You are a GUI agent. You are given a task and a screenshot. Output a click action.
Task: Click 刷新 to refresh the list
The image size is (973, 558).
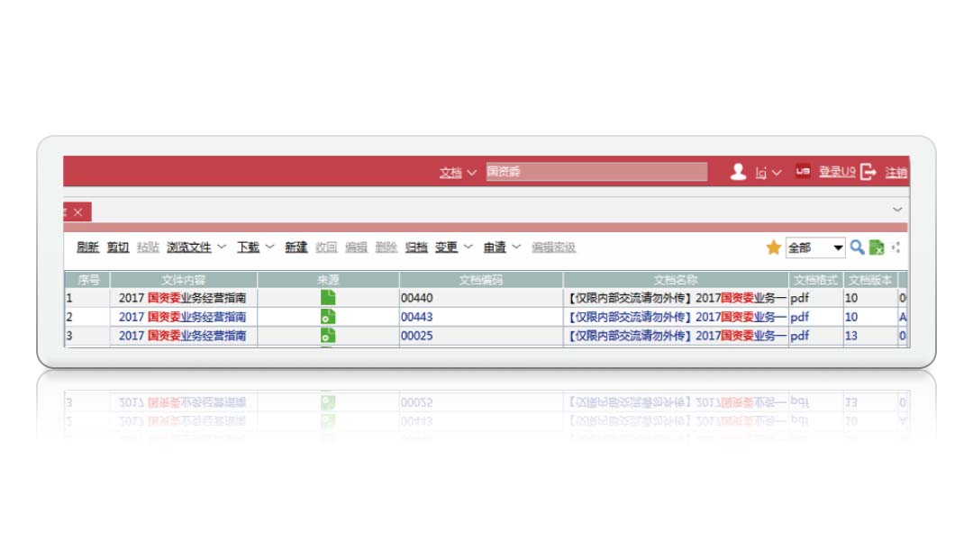(x=87, y=247)
